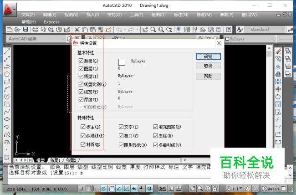The image size is (296, 195).
Task: Uncheck the 颜色(C) checkbox
Action: pos(81,61)
